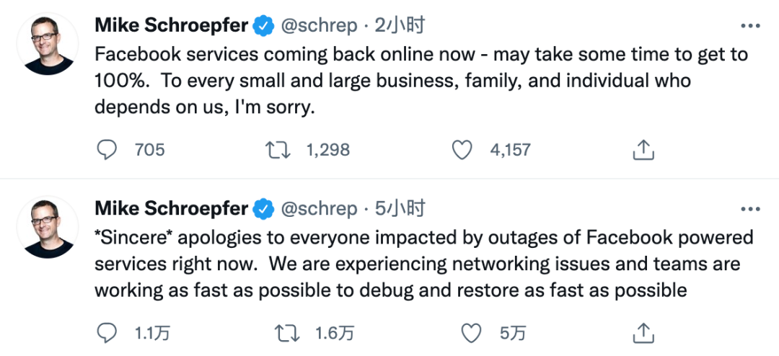
Task: Open more options on first tweet
Action: click(x=750, y=27)
